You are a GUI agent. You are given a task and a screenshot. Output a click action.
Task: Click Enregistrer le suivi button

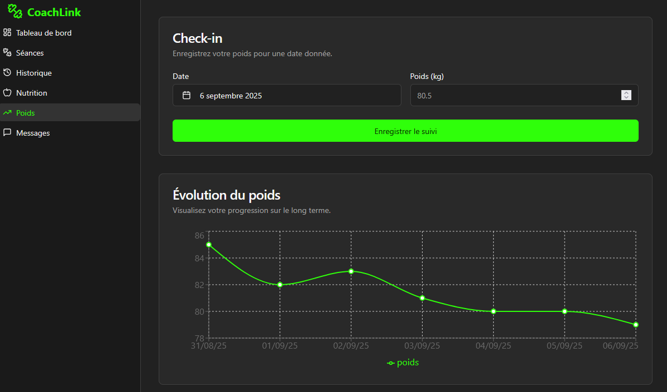(x=405, y=131)
